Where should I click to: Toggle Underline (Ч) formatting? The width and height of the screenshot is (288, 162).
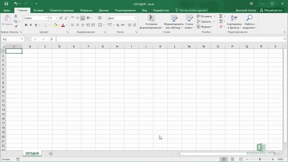tap(36, 25)
